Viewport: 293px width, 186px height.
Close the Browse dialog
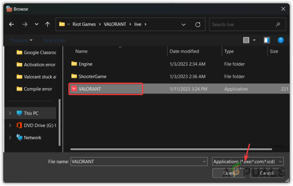click(283, 9)
